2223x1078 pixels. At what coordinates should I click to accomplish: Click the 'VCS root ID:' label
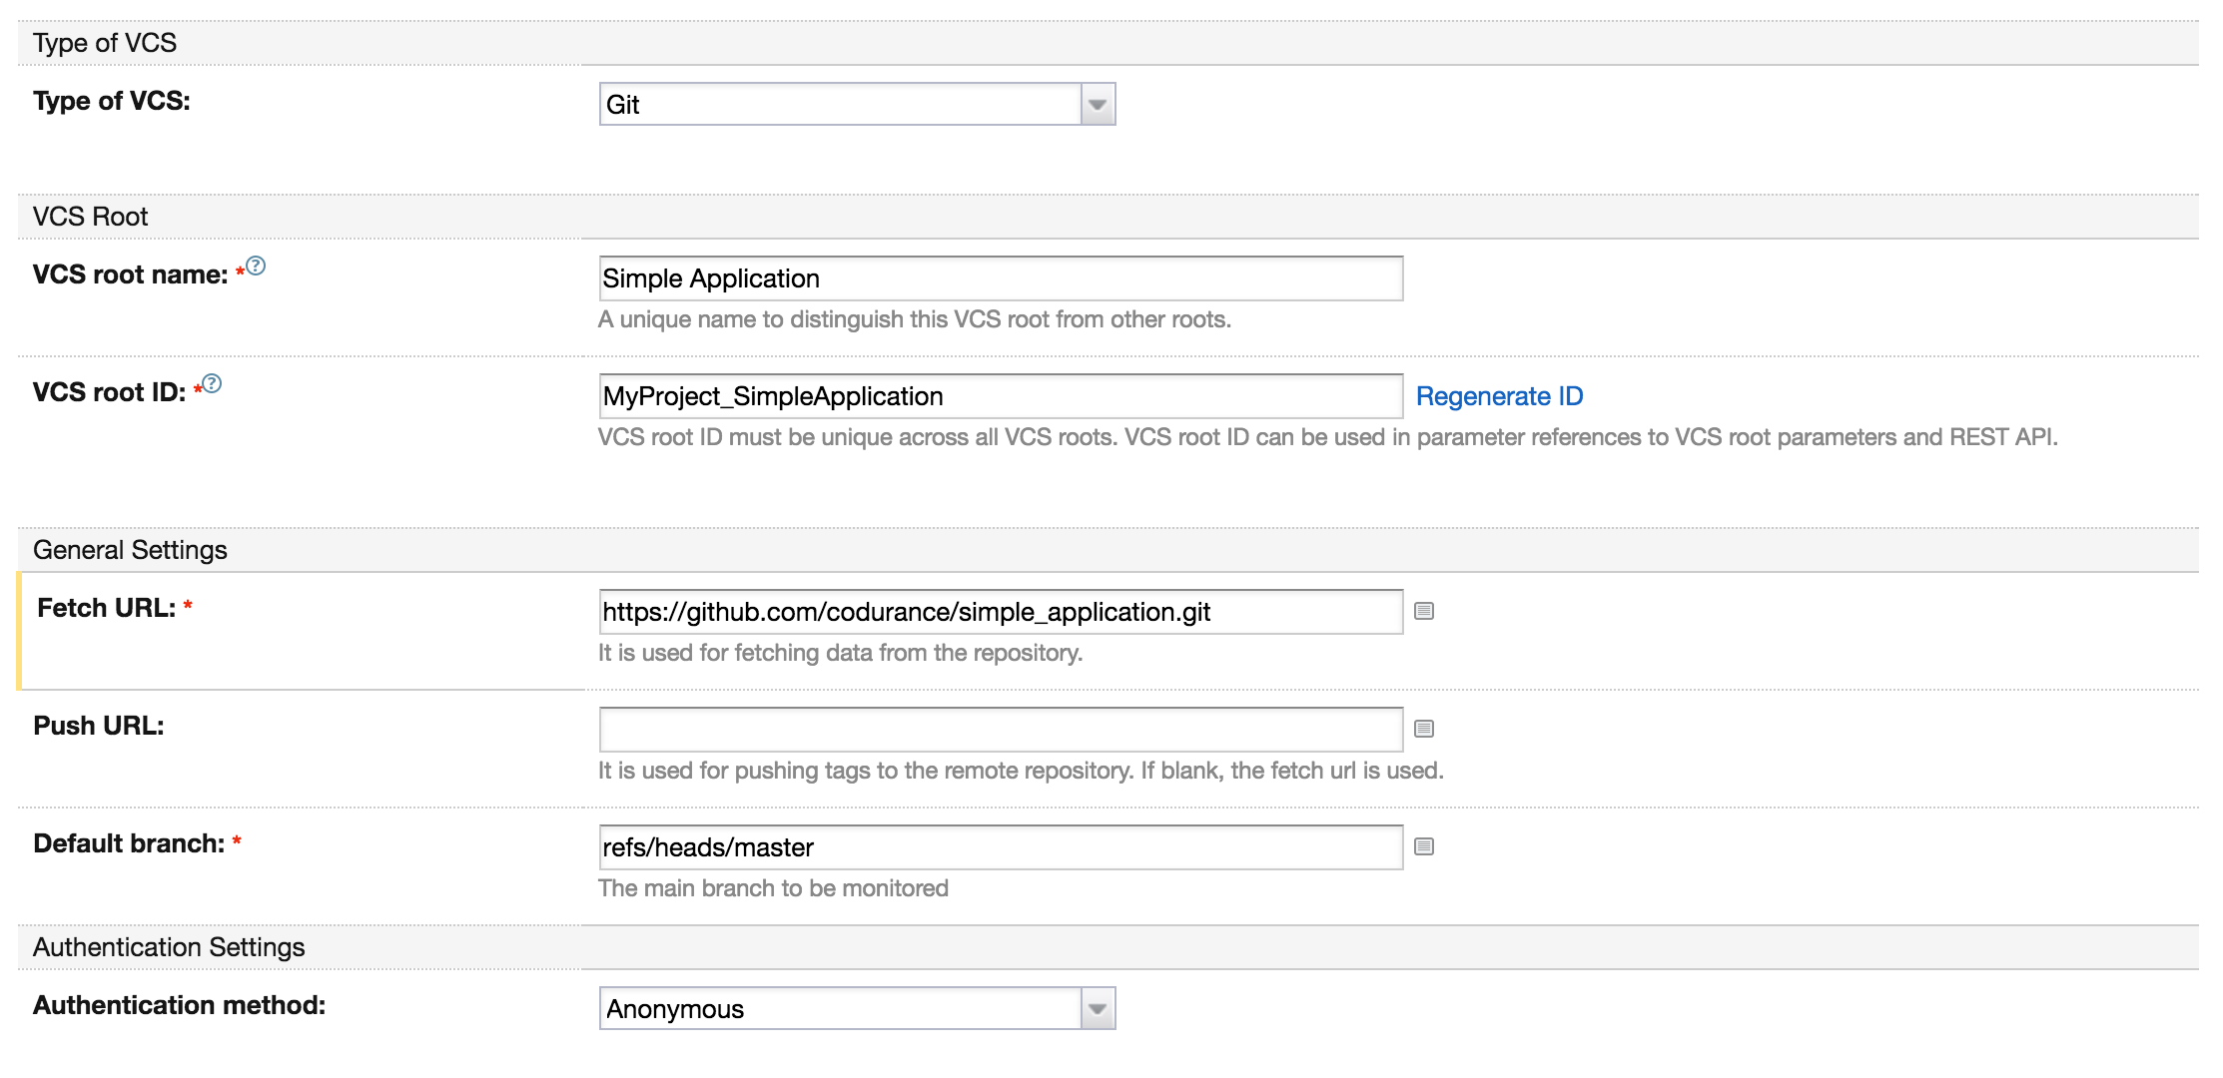(109, 392)
